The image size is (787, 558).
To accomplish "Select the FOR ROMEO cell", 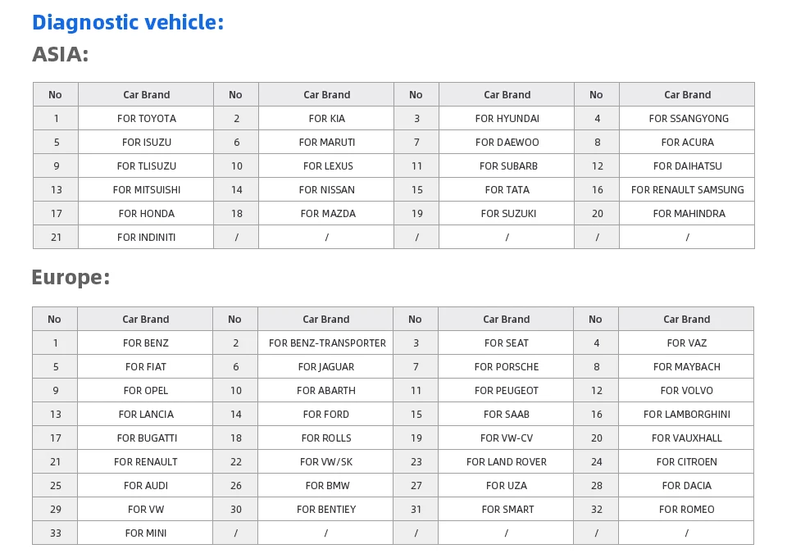I will coord(686,509).
